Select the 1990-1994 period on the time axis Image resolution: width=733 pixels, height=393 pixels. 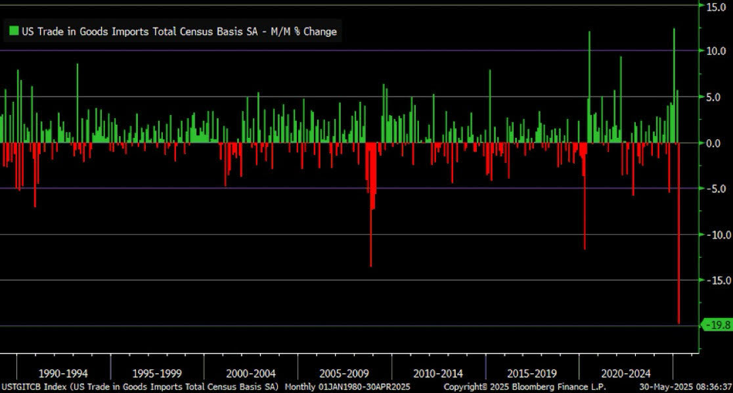(x=63, y=373)
